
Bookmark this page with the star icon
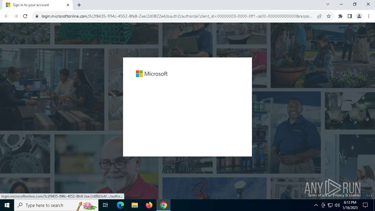[x=329, y=16]
